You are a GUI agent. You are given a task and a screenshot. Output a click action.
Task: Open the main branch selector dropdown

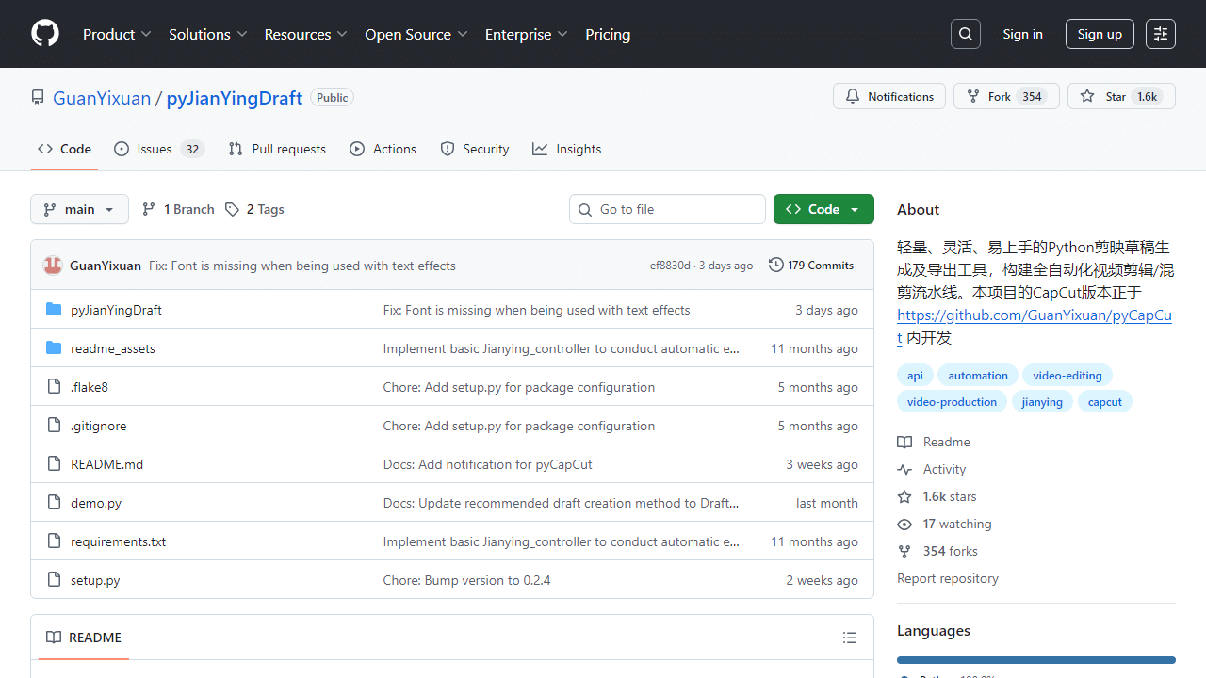[x=79, y=209]
